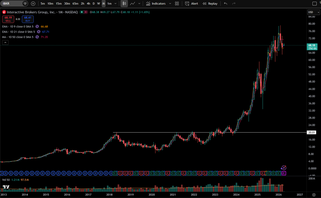Select the monthly M interval

pyautogui.click(x=104, y=3)
